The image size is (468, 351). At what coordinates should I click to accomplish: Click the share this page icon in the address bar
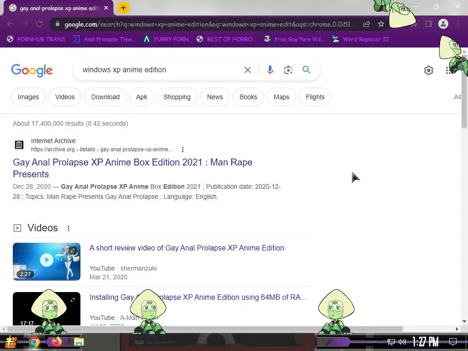point(367,24)
